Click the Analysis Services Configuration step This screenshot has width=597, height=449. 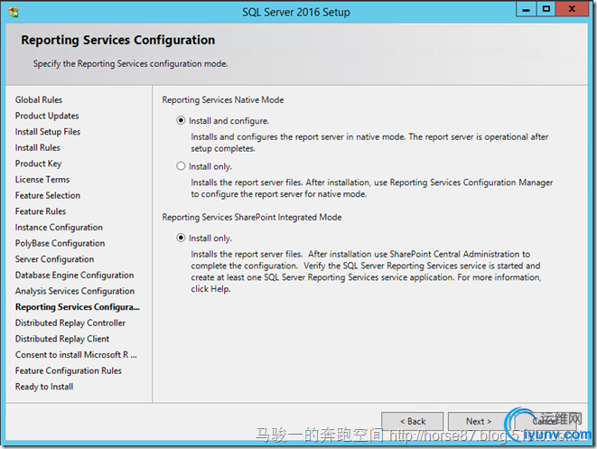click(x=75, y=291)
